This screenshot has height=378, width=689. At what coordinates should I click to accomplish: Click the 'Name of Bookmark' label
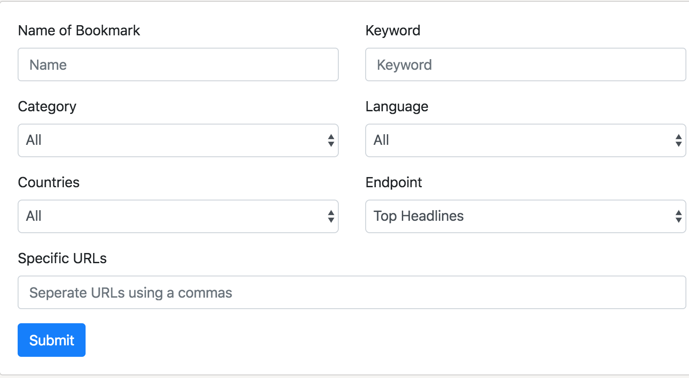pos(79,30)
